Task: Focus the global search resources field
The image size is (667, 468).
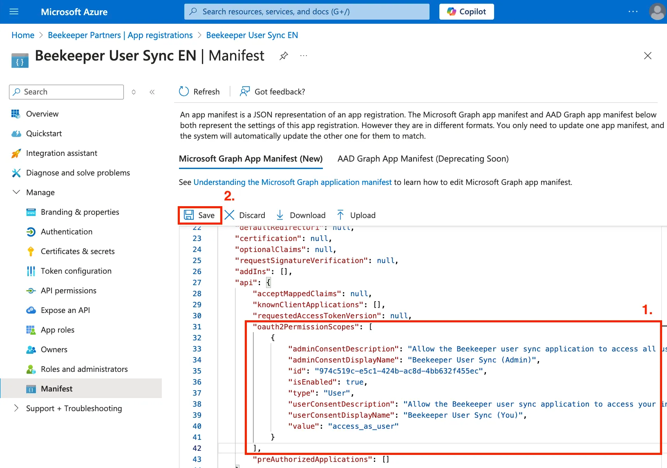Action: (x=307, y=11)
